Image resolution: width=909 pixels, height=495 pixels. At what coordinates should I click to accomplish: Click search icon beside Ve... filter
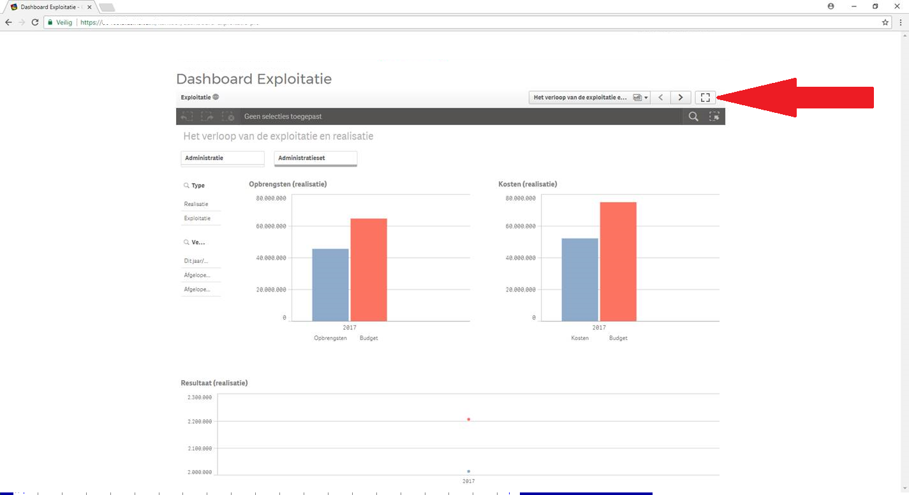[186, 242]
